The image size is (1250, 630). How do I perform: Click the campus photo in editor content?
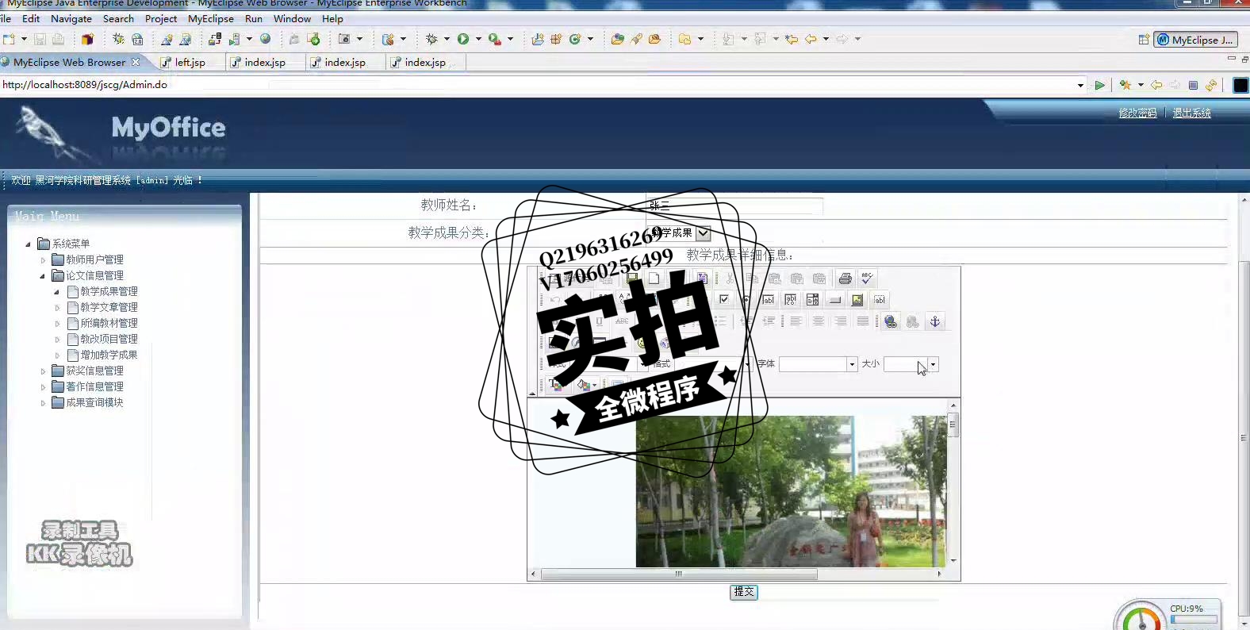pyautogui.click(x=791, y=491)
